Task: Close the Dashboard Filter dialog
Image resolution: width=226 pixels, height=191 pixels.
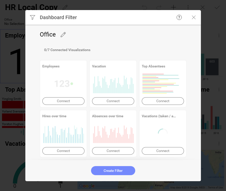Action: pos(194,17)
